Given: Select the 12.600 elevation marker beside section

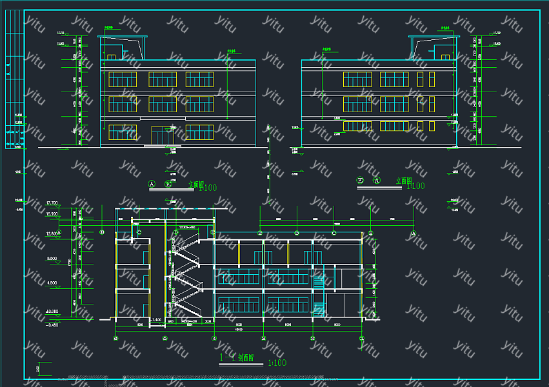Looking at the screenshot, I should (x=53, y=233).
